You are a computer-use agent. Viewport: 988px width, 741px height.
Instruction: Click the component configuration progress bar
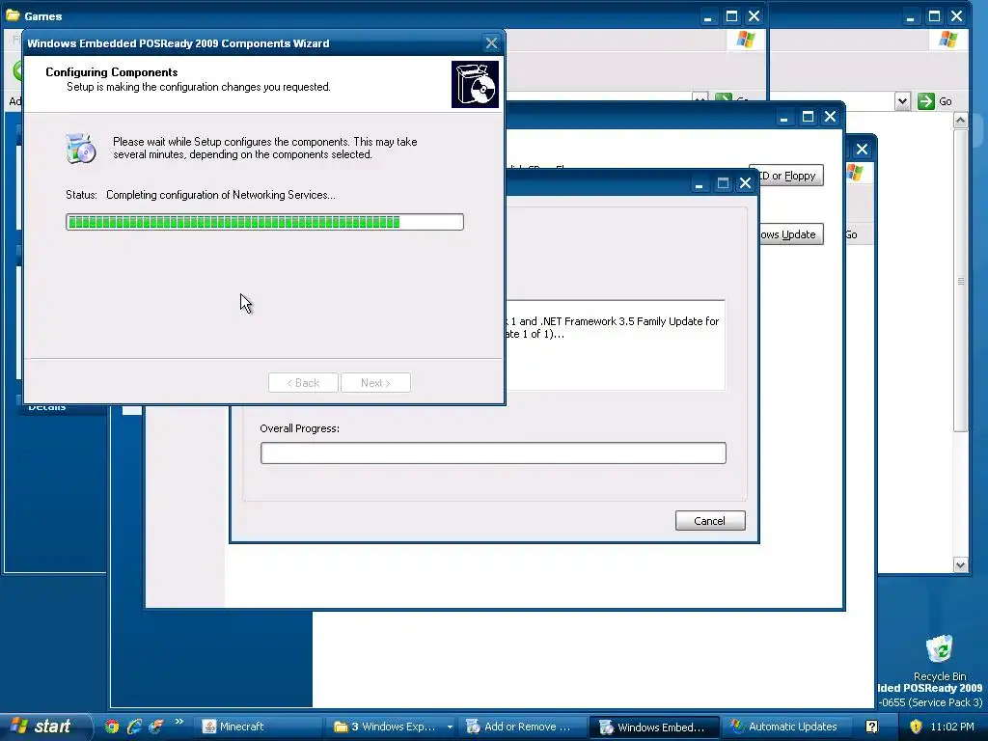pyautogui.click(x=264, y=222)
